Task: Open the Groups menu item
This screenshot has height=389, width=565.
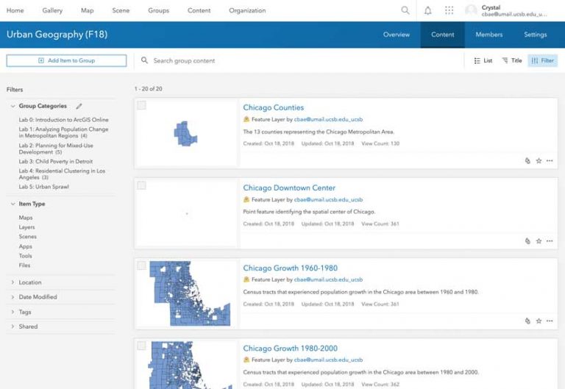Action: click(x=159, y=10)
